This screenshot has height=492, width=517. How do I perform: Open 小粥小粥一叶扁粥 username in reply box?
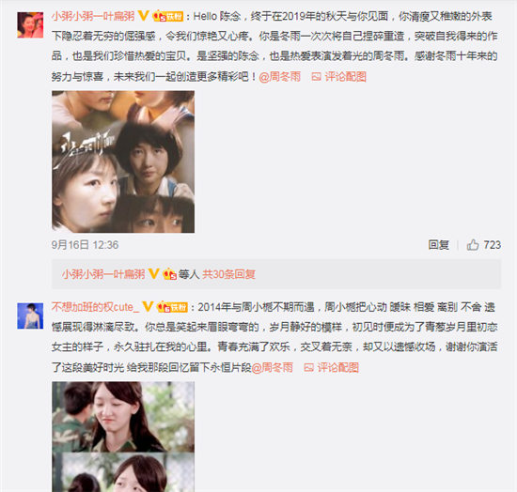[x=103, y=274]
